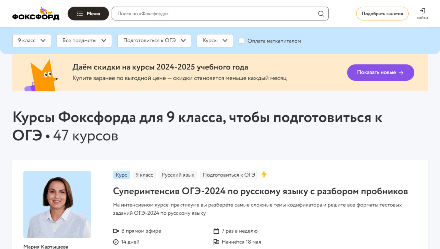440x249 pixels.
Task: Click the hamburger icon in the Меню button
Action: coord(80,13)
